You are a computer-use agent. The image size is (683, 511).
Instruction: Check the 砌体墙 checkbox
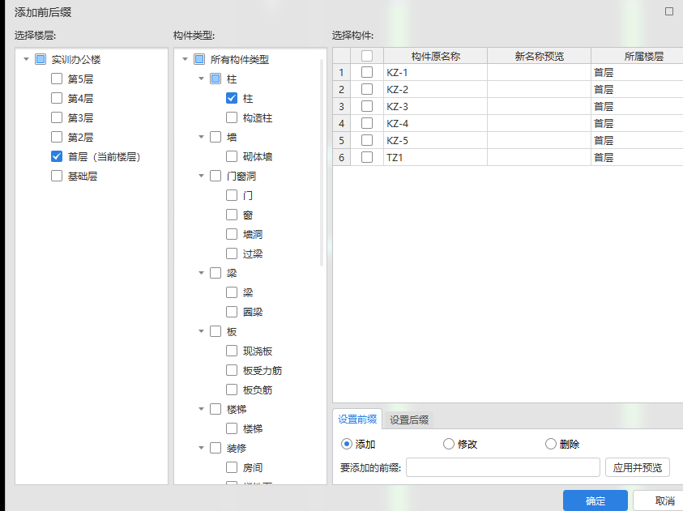232,156
